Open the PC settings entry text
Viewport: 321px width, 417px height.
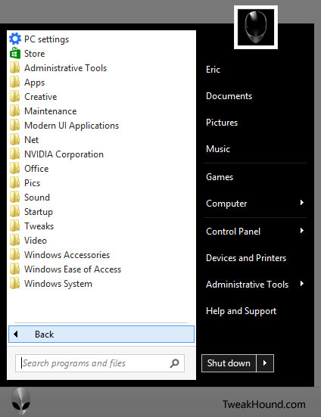(46, 39)
